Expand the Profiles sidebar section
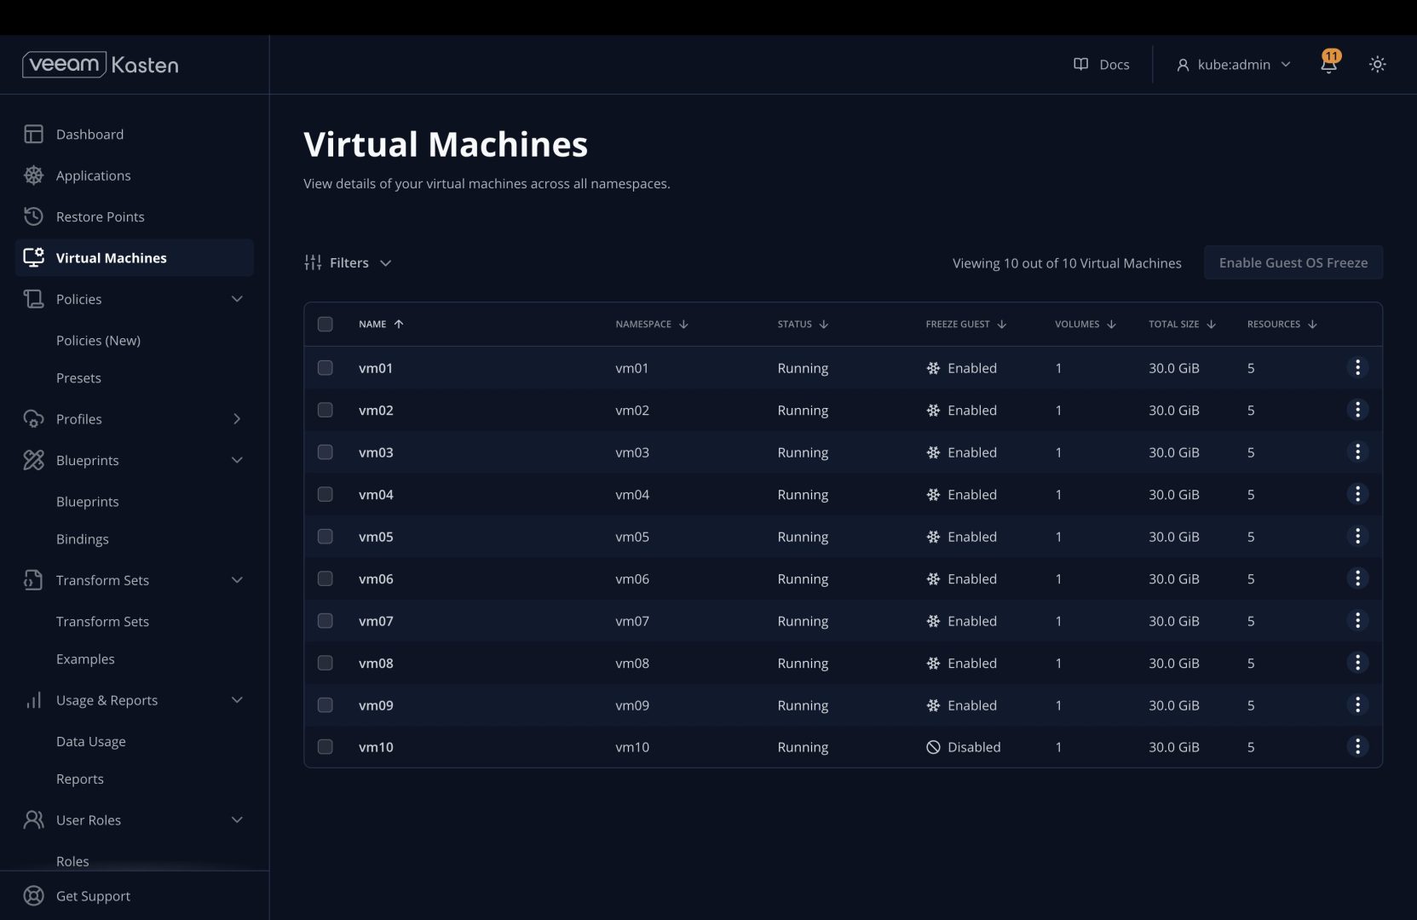 click(134, 418)
